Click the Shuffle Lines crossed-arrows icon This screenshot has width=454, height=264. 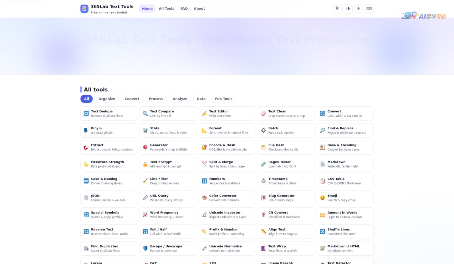(322, 232)
